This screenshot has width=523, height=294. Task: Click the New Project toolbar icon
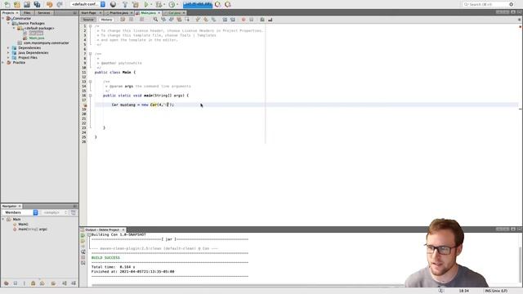17,4
